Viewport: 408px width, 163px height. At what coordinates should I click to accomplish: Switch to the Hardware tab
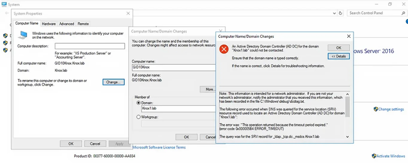point(49,24)
